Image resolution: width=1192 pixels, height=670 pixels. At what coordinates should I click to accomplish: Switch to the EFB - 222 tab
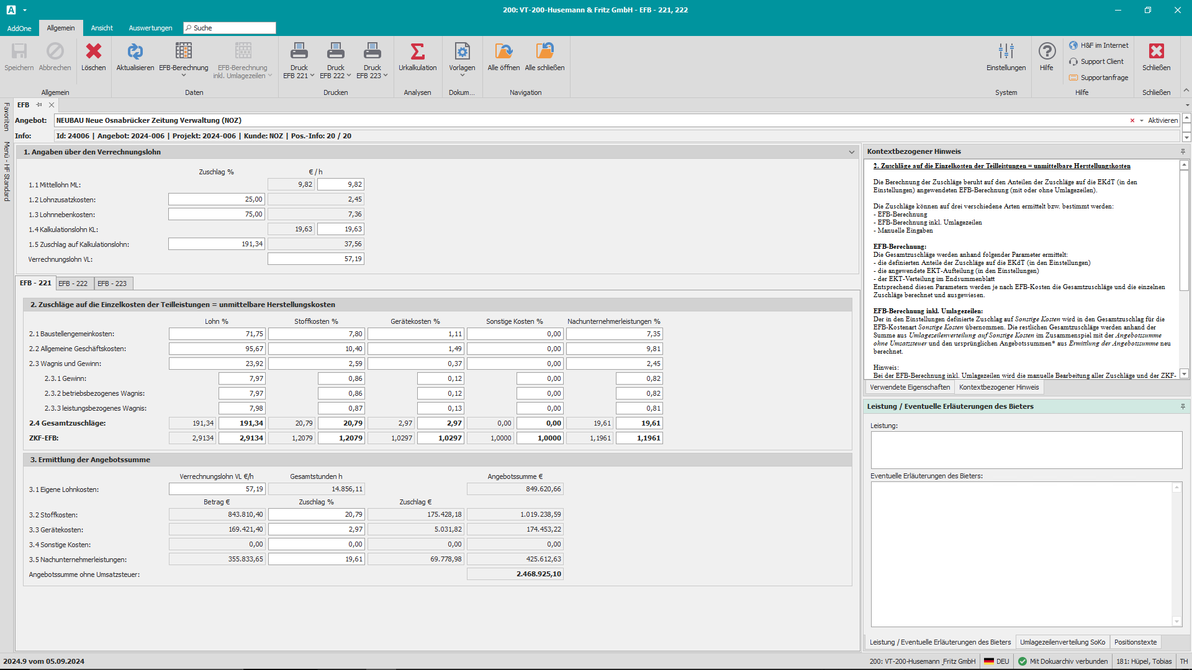click(x=73, y=284)
